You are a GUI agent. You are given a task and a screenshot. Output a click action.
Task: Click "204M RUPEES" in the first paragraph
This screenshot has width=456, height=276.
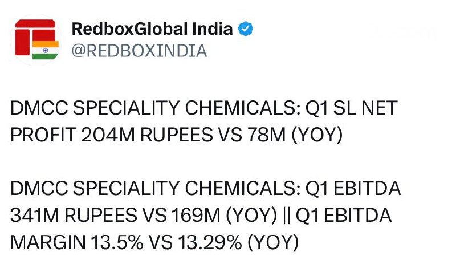tap(147, 135)
